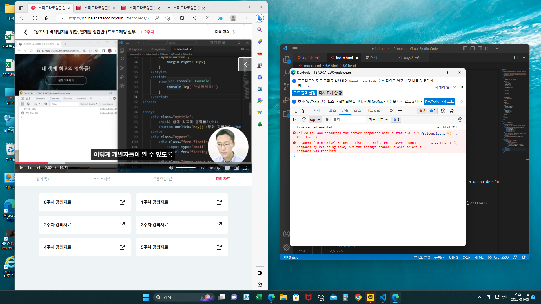Open Edge Settings and more menu

click(246, 18)
